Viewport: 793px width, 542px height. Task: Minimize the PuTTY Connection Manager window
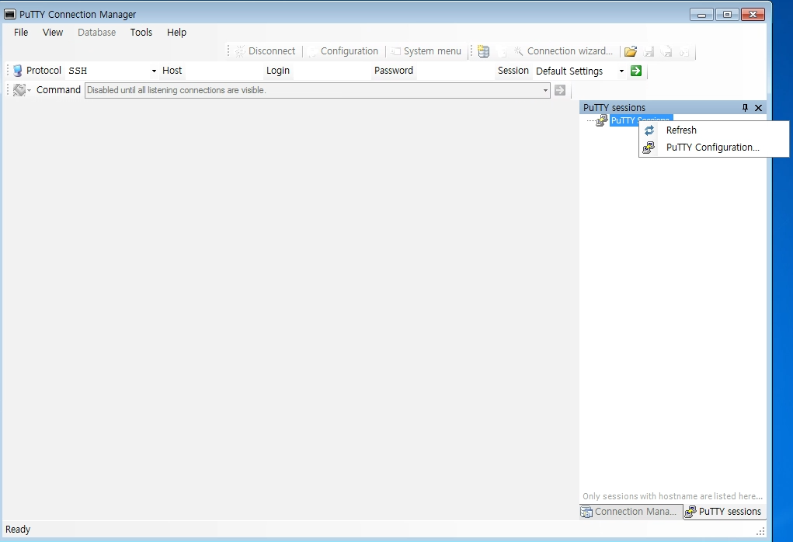(701, 15)
